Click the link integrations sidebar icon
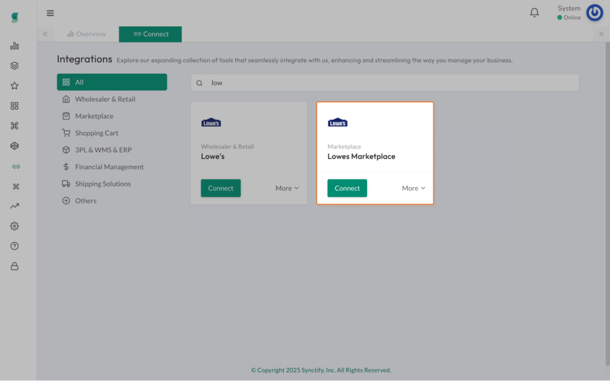This screenshot has width=610, height=381. tap(16, 167)
